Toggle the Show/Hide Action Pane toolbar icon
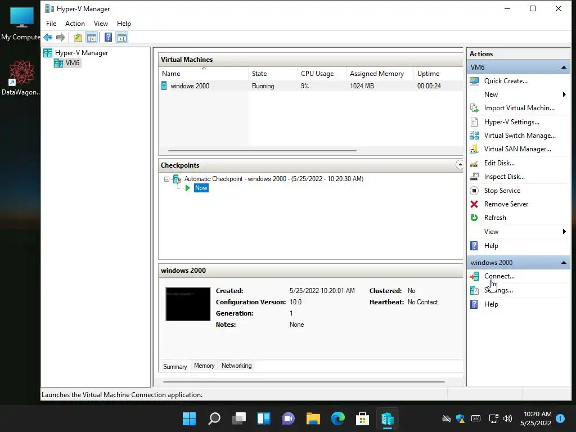 click(122, 38)
